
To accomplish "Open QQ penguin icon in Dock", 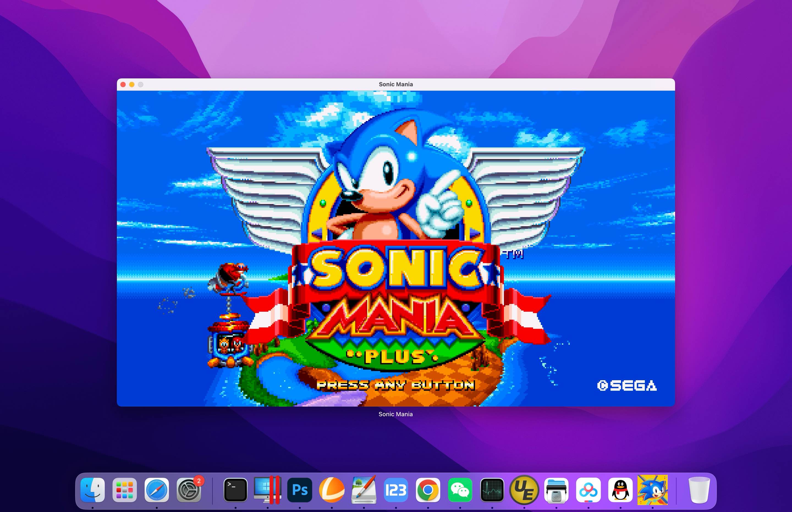I will click(x=620, y=490).
